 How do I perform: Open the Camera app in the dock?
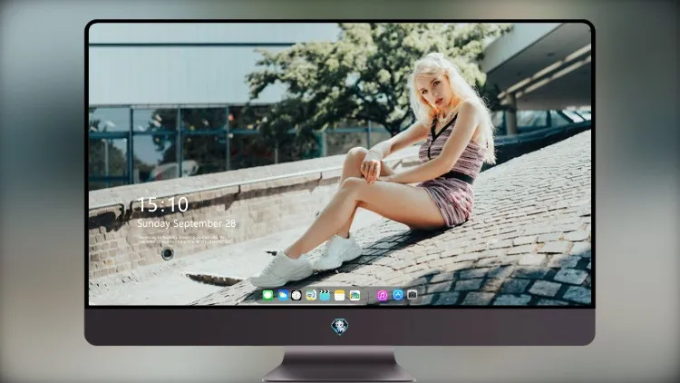coord(413,295)
